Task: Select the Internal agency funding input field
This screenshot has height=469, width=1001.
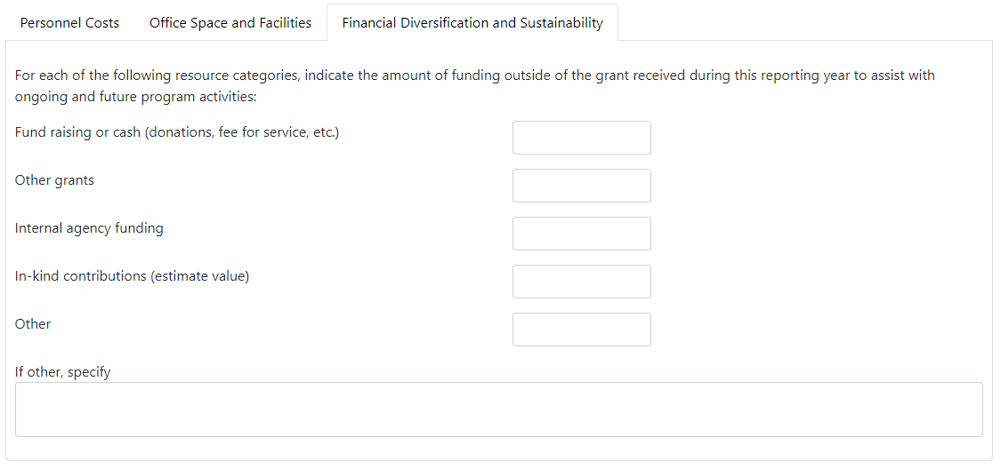Action: (x=581, y=234)
